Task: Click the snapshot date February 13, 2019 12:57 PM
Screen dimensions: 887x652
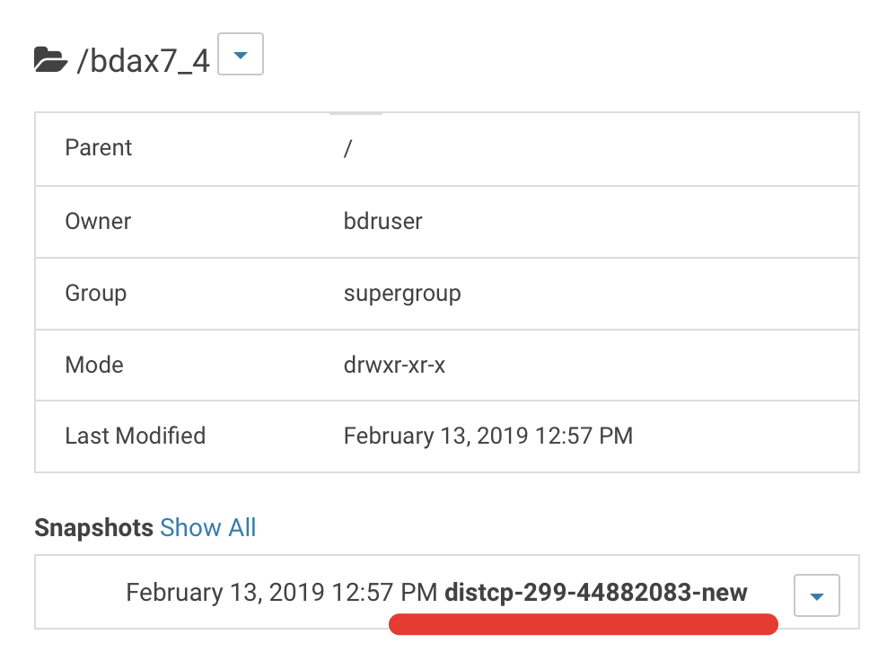Action: point(281,593)
